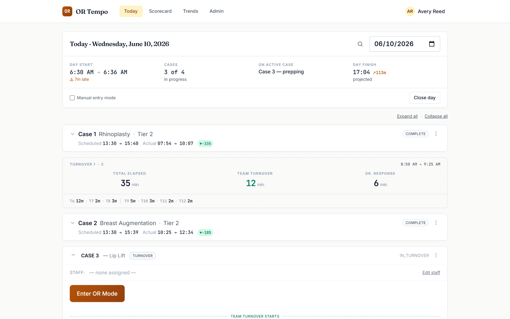Open the search magnifier icon
Screen dimensions: 510x319
[x=360, y=44]
